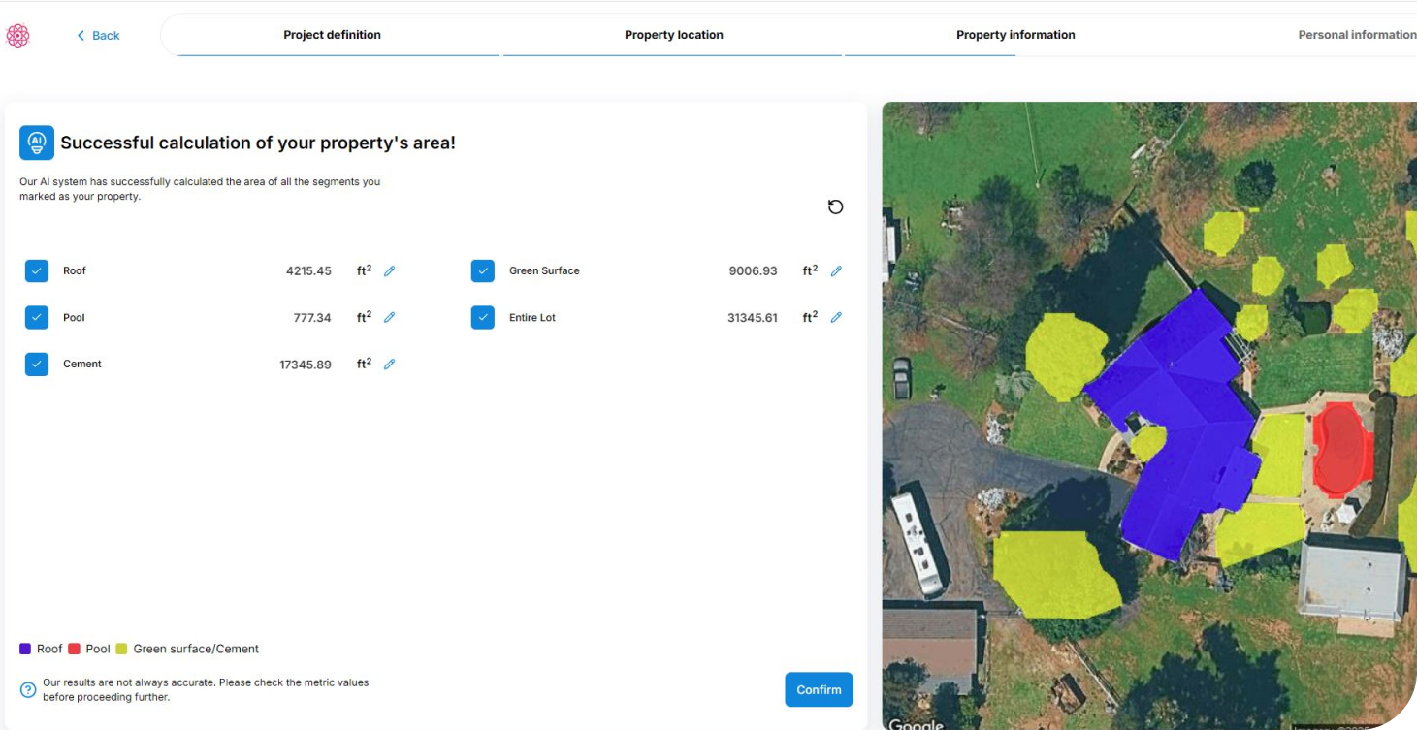Viewport: 1417px width, 730px height.
Task: Toggle the Green Surface checkbox
Action: [x=483, y=271]
